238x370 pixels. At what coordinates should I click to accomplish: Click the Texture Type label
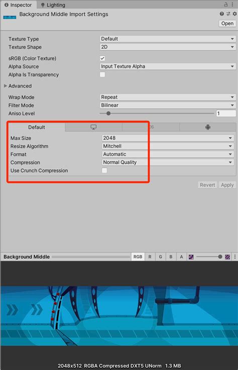tap(24, 39)
